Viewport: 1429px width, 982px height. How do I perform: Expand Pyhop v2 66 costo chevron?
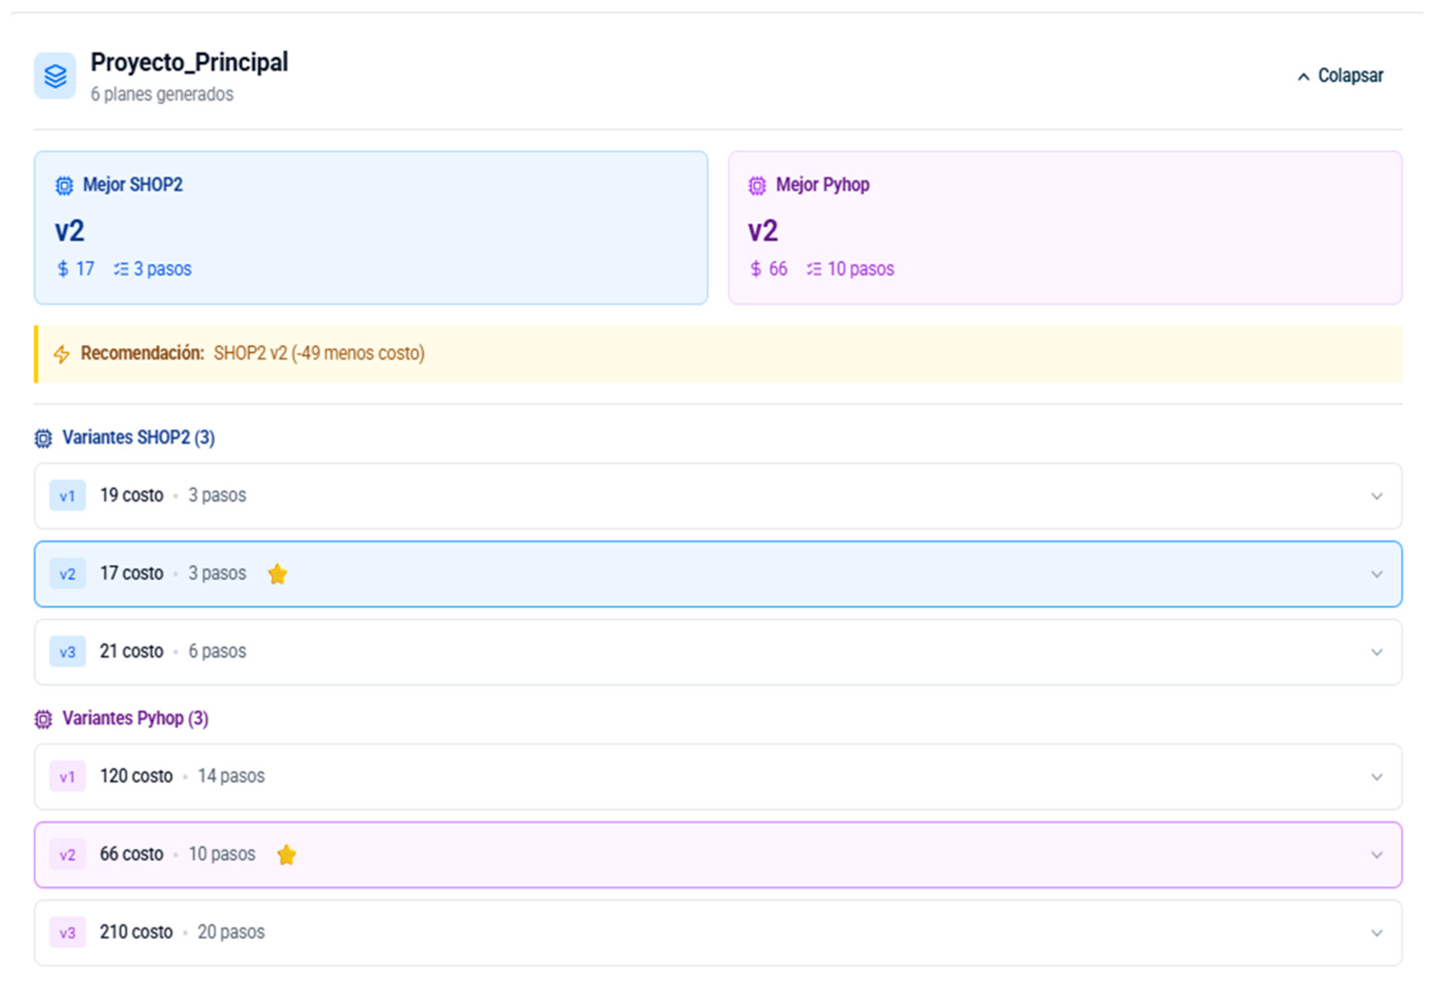[x=1377, y=855]
